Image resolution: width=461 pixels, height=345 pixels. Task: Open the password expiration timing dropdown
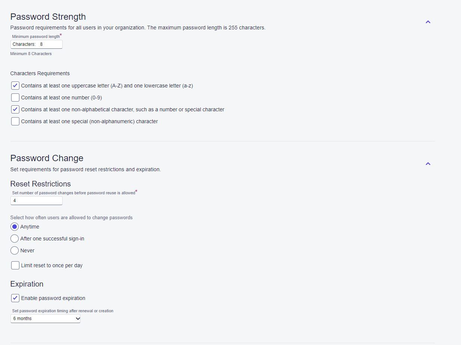click(46, 319)
